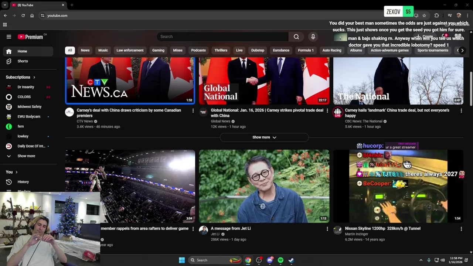
Task: Select the Dubstep filter chip
Action: pyautogui.click(x=258, y=50)
